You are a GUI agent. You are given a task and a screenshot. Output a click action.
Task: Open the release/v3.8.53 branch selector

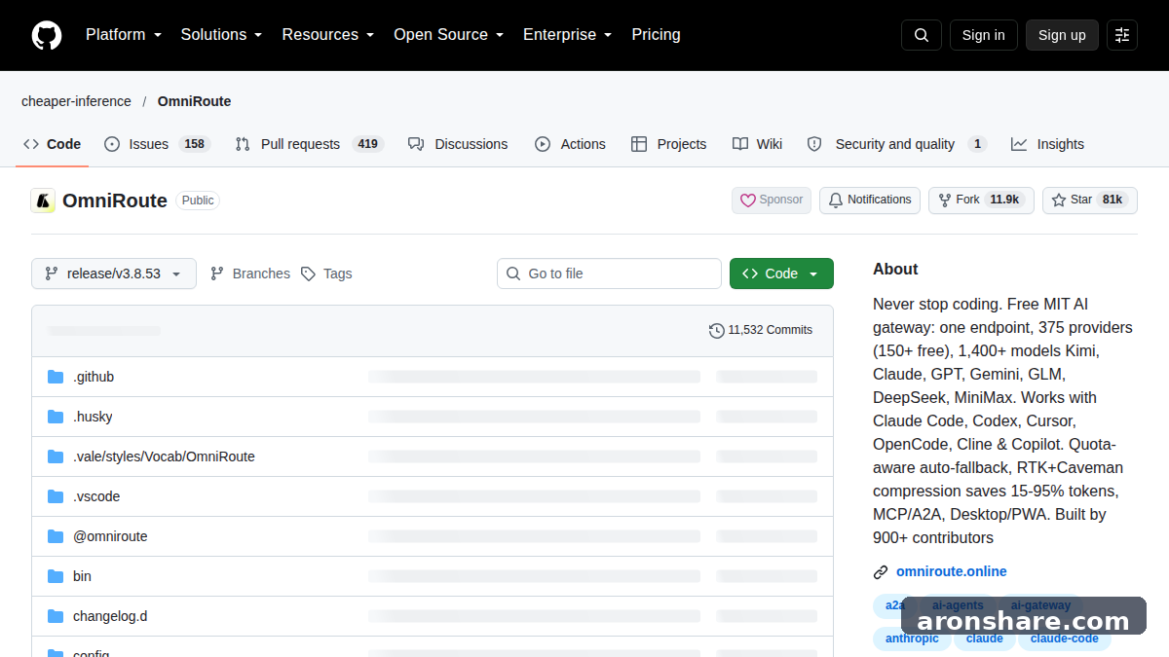114,274
